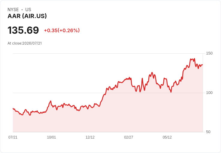Click the 100 y-axis price label
The height and width of the screenshot is (153, 221).
[209, 93]
